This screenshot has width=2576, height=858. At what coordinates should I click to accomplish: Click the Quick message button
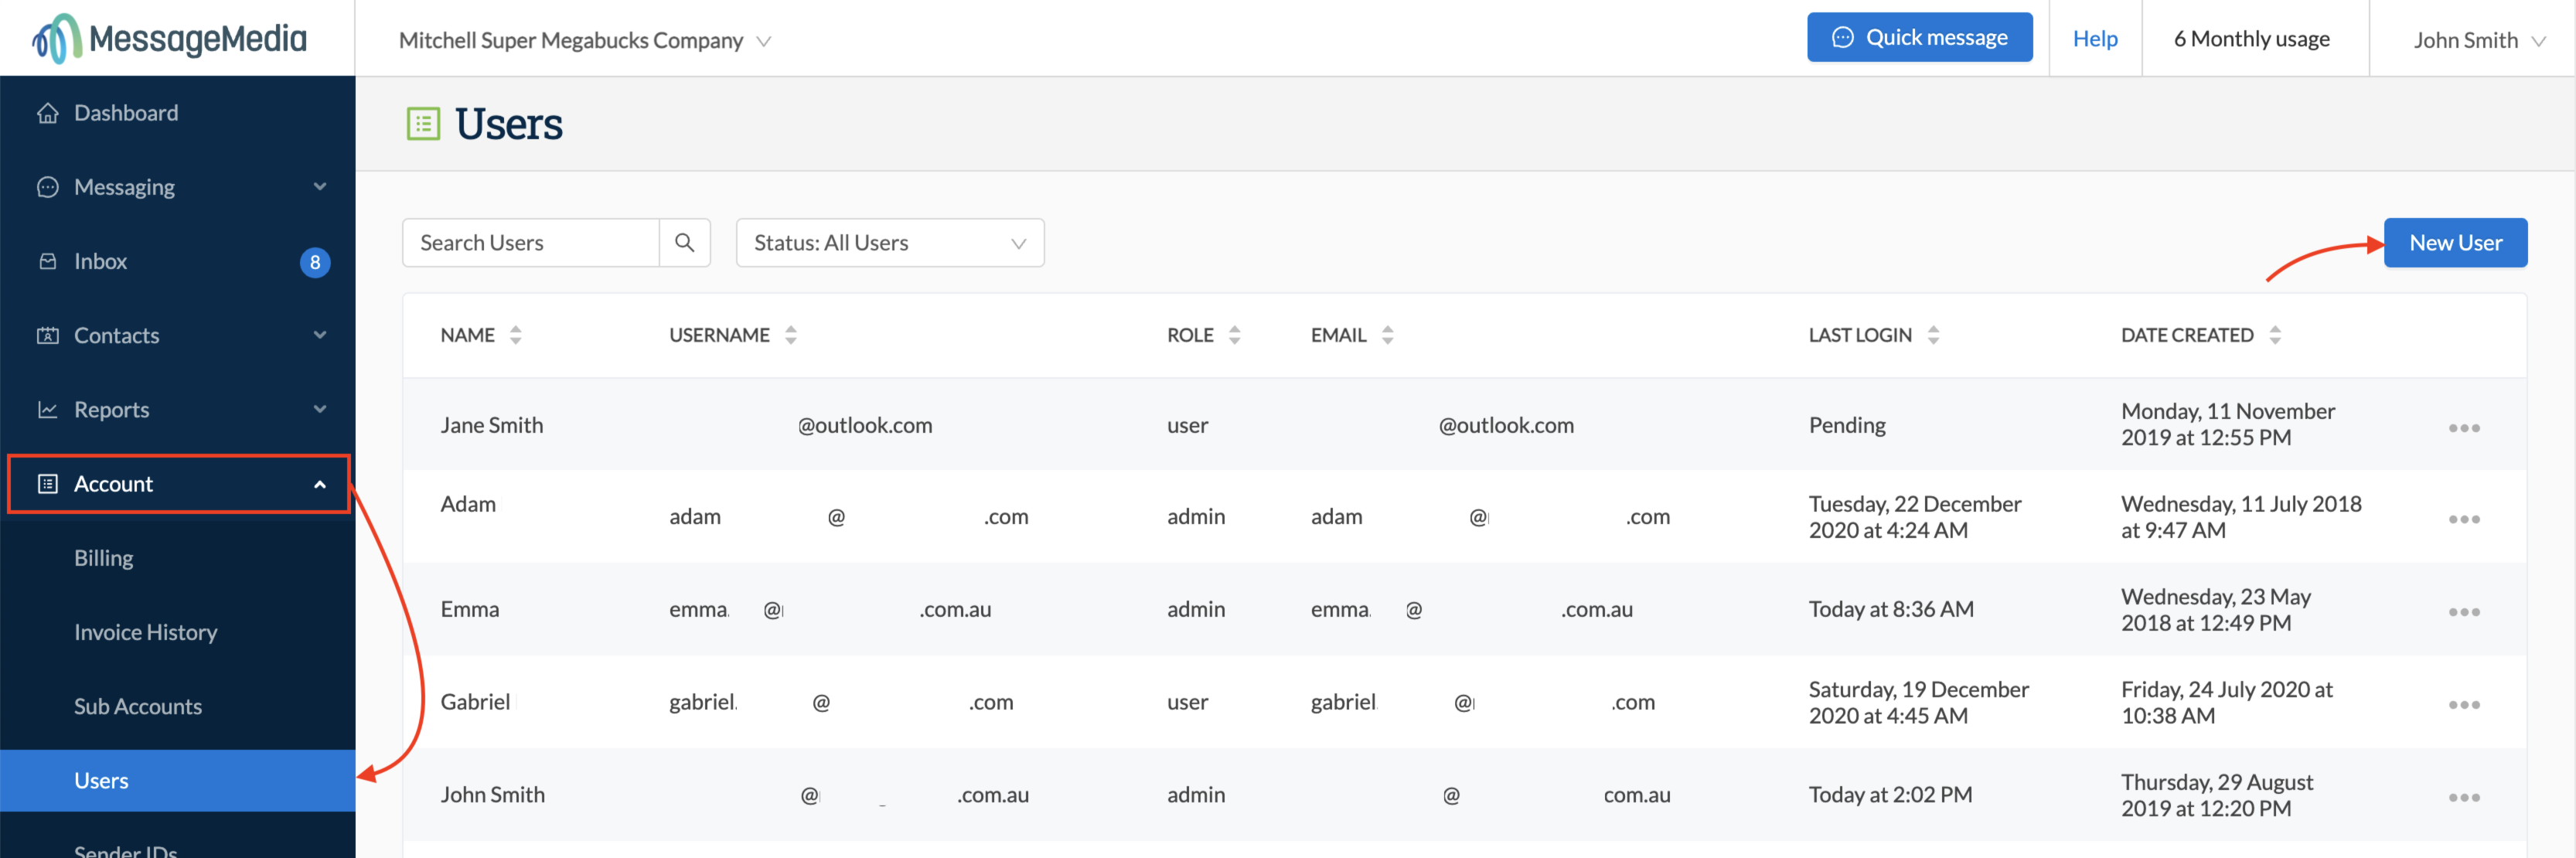(1918, 38)
